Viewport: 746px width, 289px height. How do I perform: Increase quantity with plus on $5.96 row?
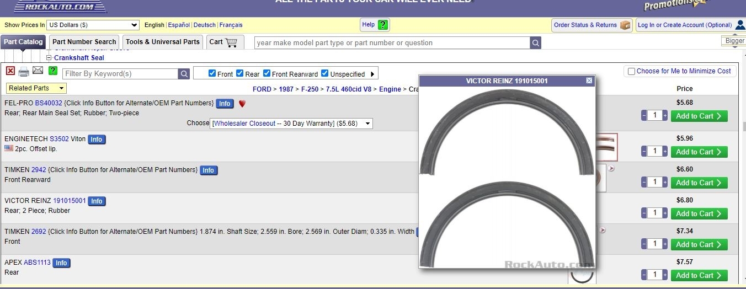[x=665, y=151]
